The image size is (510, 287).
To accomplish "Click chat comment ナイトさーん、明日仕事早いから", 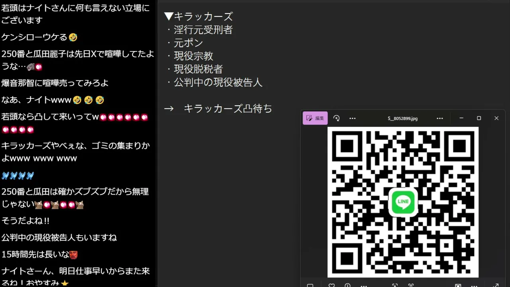I will coord(76,277).
